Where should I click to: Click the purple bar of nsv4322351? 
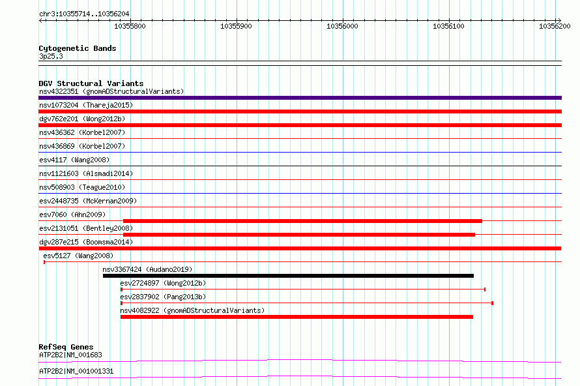point(300,98)
